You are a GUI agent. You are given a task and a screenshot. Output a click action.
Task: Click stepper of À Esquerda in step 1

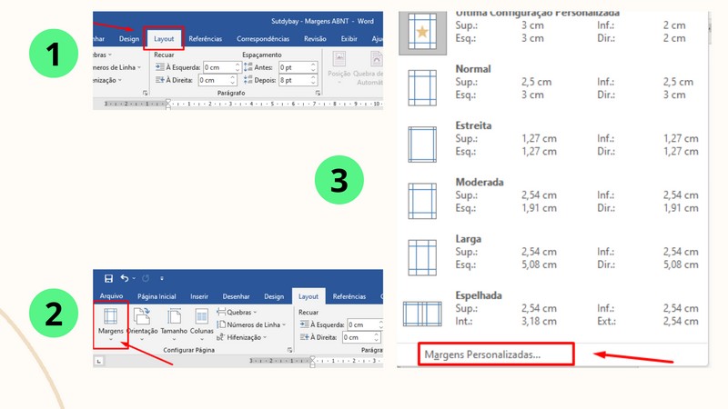pyautogui.click(x=238, y=67)
